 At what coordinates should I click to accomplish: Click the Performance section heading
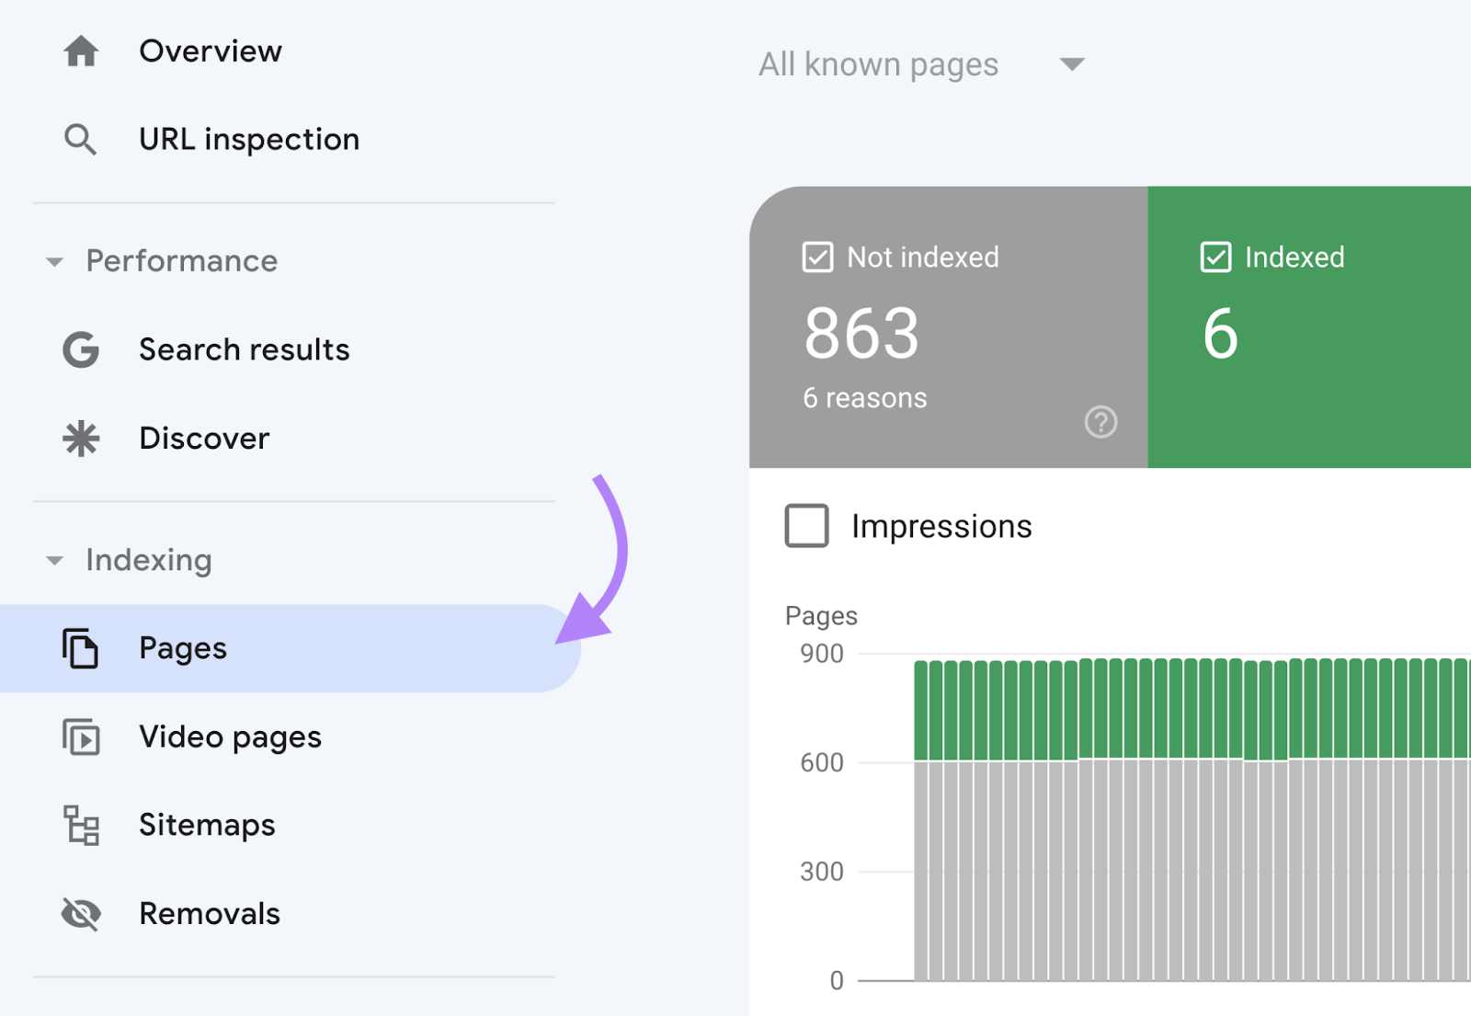point(181,262)
